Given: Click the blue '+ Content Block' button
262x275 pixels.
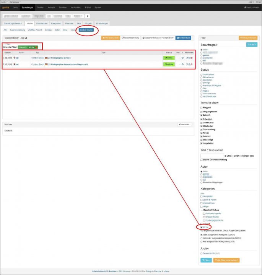Looking at the screenshot, I should point(183,38).
